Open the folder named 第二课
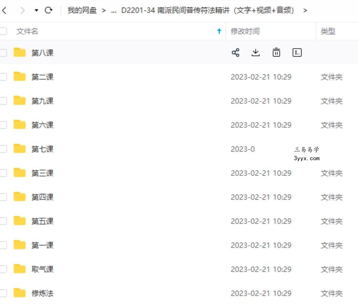This screenshot has height=307, width=358. pyautogui.click(x=42, y=77)
